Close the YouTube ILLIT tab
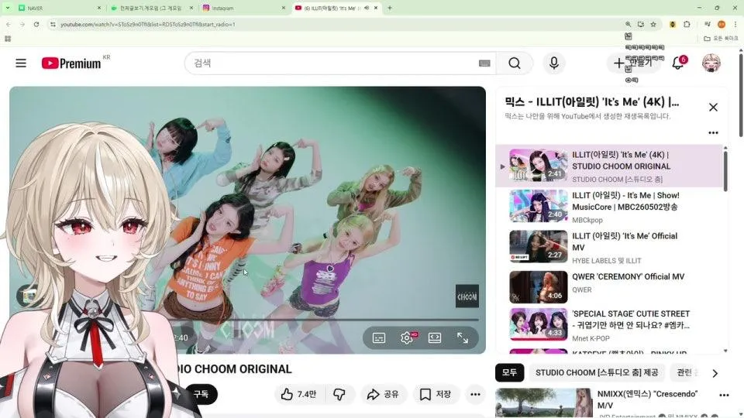This screenshot has height=418, width=744. point(376,8)
